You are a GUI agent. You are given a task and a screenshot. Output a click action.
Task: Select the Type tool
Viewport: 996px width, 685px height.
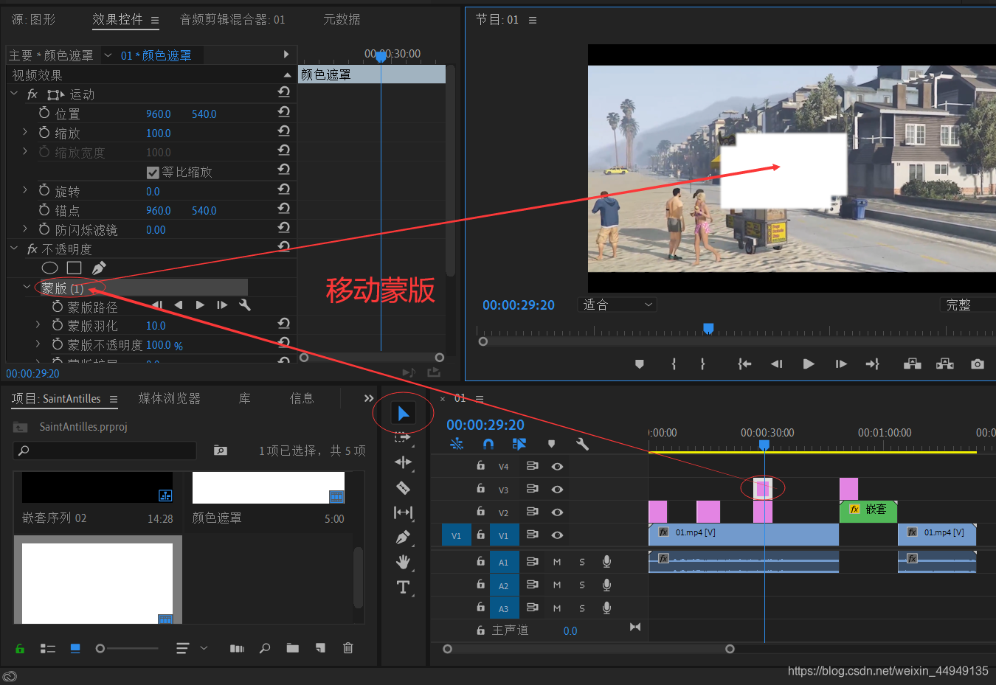pyautogui.click(x=403, y=587)
